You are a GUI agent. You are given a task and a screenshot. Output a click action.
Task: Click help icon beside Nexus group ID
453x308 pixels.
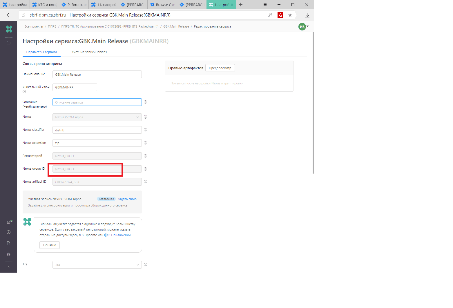tap(146, 169)
